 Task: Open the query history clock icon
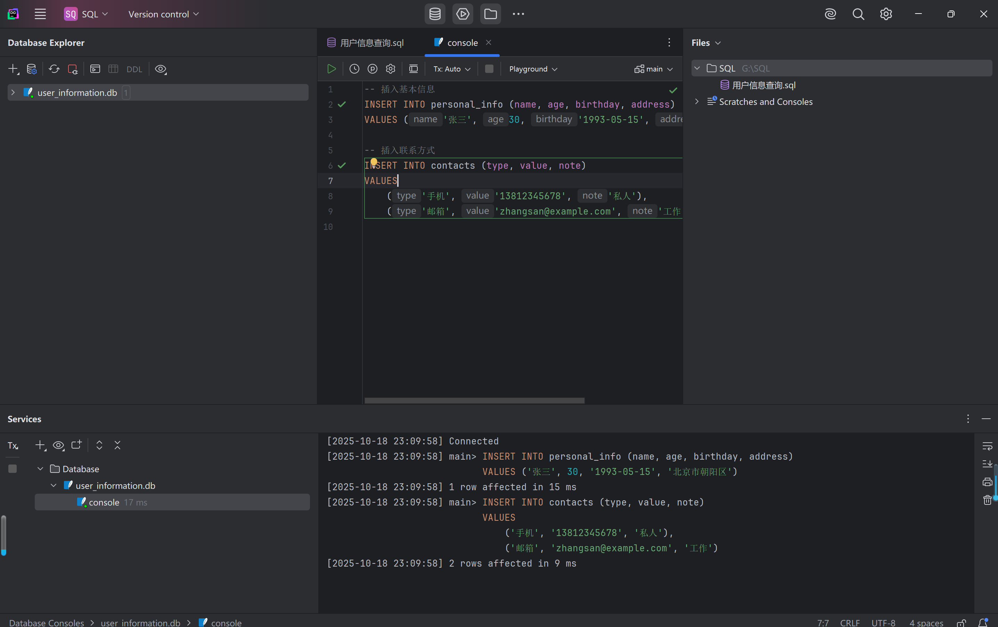[x=354, y=69]
